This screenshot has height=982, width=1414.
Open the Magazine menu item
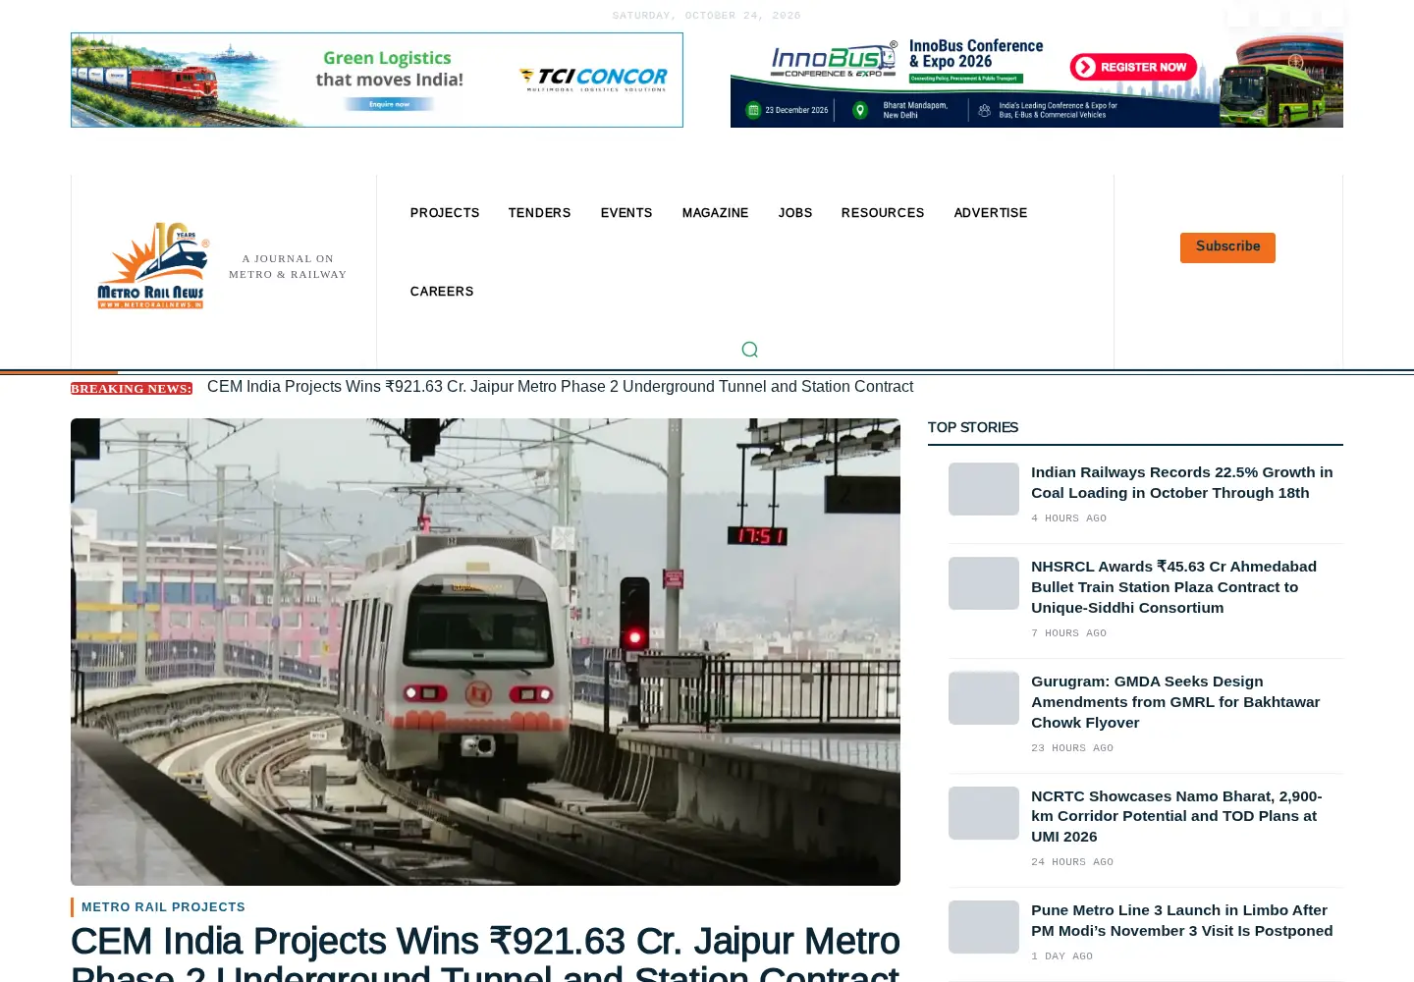(715, 213)
